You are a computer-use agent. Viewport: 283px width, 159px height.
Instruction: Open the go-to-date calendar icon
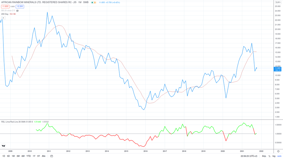pyautogui.click(x=52, y=156)
